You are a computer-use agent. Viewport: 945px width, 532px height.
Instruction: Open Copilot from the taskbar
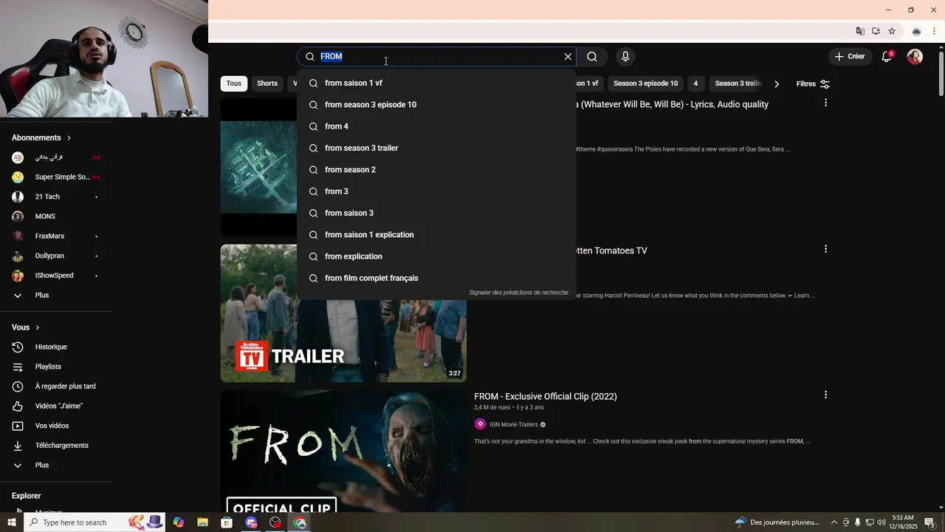(x=179, y=522)
